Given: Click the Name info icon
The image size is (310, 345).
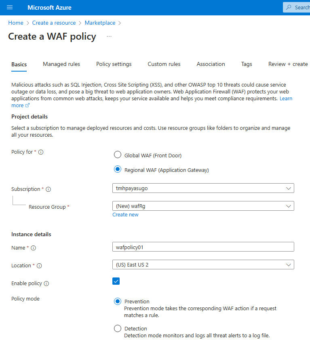Looking at the screenshot, I should point(33,248).
